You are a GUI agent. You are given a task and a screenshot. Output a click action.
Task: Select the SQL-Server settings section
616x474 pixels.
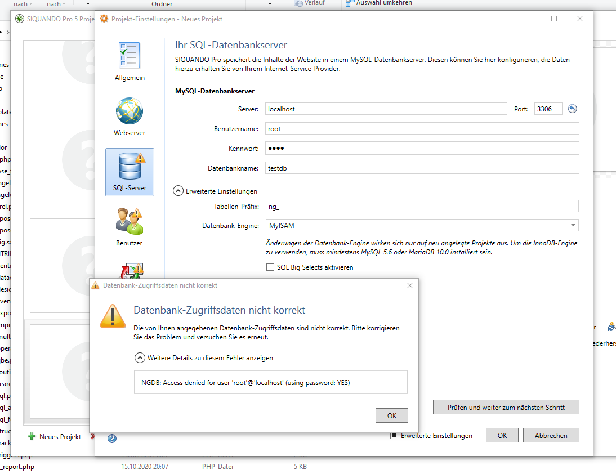tap(130, 172)
